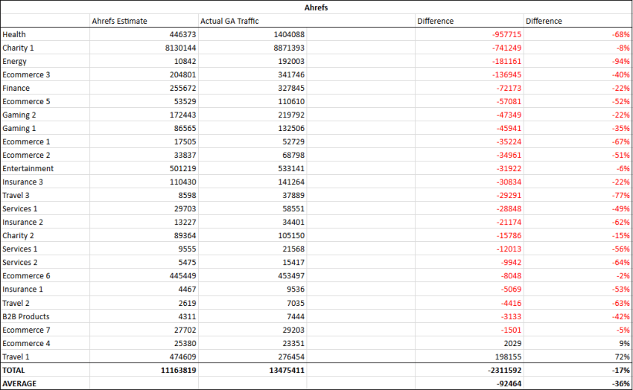Click the Ahrefs title cell
The width and height of the screenshot is (633, 390).
coord(316,7)
